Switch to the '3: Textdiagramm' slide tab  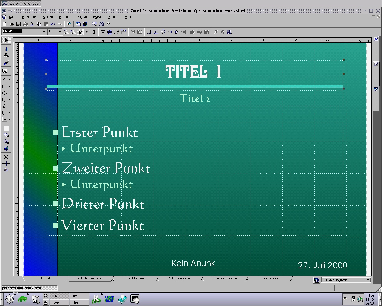[x=135, y=279]
